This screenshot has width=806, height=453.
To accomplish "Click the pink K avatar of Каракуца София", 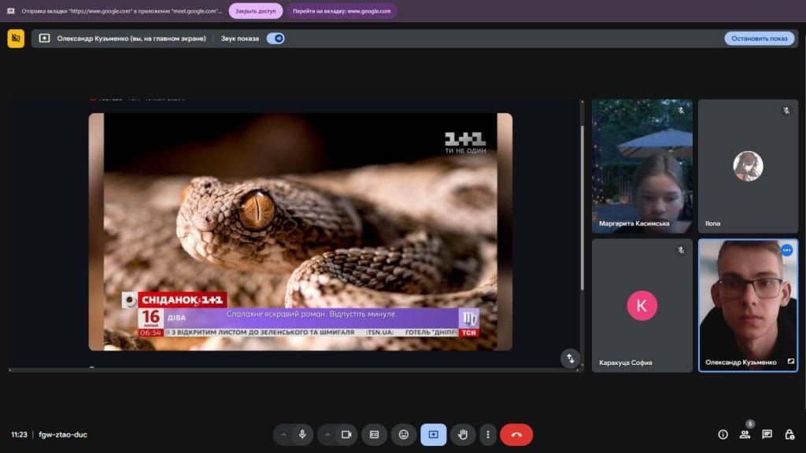I will pyautogui.click(x=642, y=306).
